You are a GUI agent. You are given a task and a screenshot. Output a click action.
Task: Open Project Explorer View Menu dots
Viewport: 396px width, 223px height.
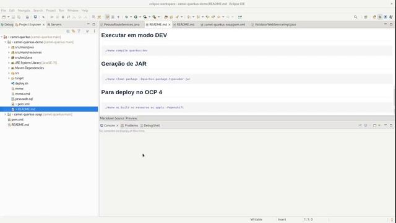click(95, 31)
